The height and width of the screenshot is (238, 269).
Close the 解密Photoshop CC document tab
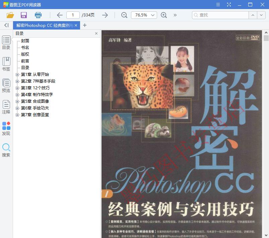[76, 25]
